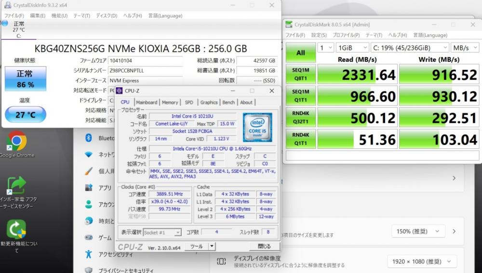This screenshot has width=482, height=273.
Task: Open the test count dropdown showing 1
Action: coord(325,48)
